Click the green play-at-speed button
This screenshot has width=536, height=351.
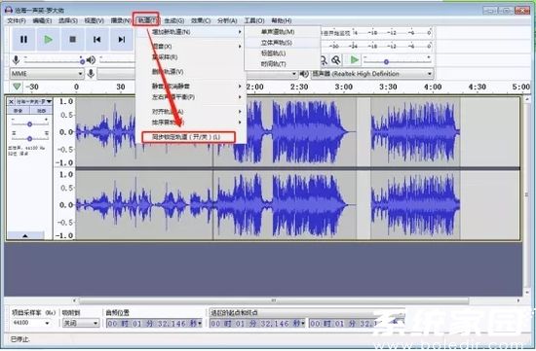[x=354, y=60]
